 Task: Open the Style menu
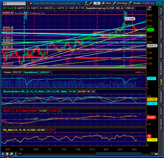(x=107, y=3)
